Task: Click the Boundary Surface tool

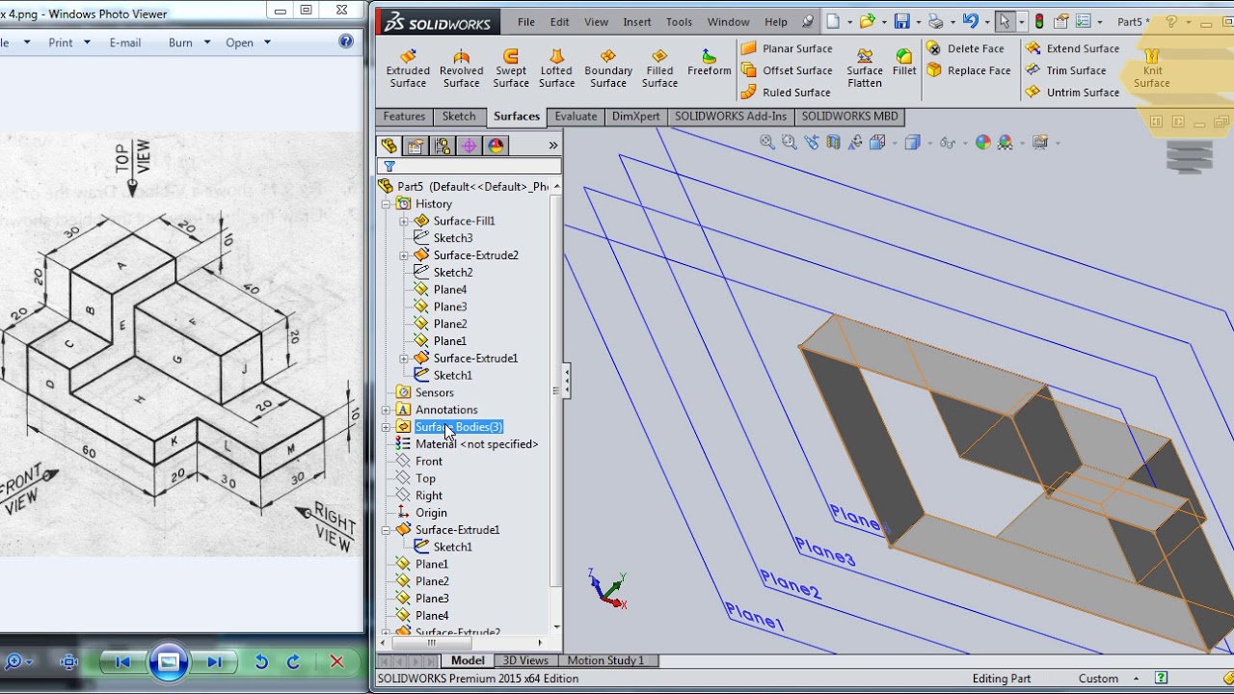Action: (608, 68)
